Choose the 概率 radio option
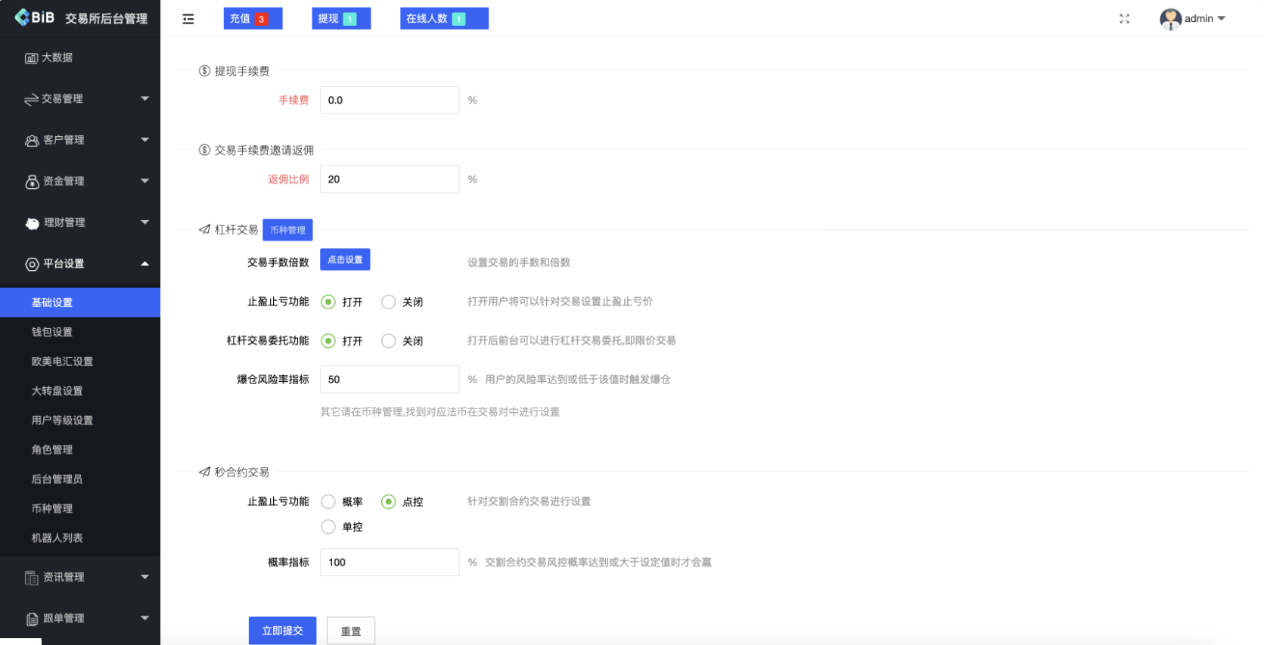Viewport: 1264px width, 645px height. 328,501
